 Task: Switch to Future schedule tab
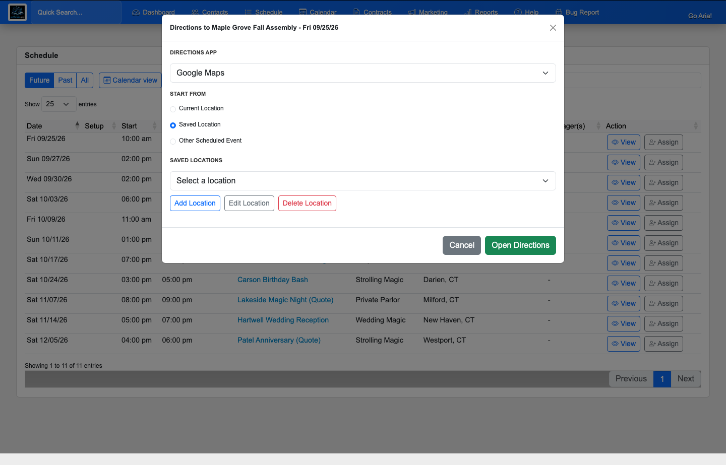39,80
